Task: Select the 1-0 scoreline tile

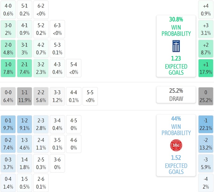Action: click(8, 68)
